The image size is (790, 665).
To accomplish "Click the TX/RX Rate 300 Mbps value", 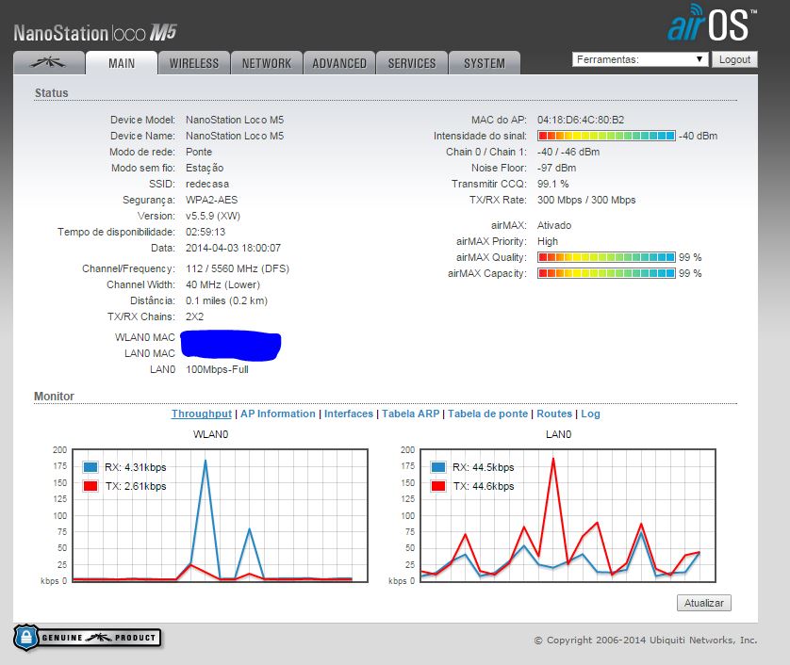I will click(586, 200).
